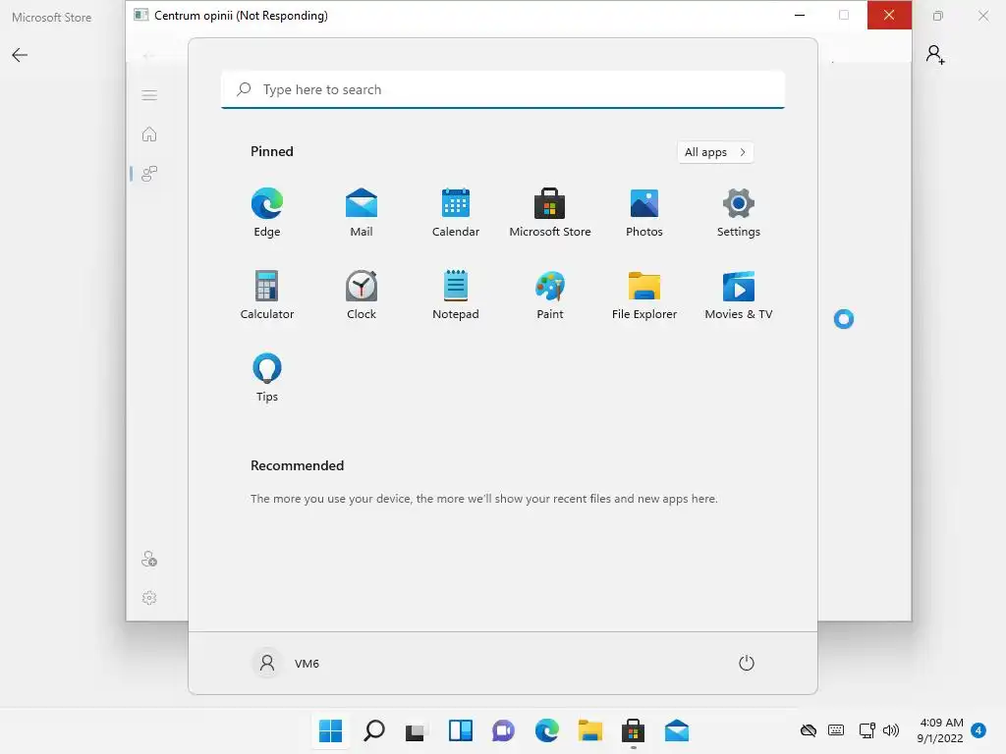The image size is (1006, 754).
Task: Launch Movies & TV app
Action: tap(739, 295)
